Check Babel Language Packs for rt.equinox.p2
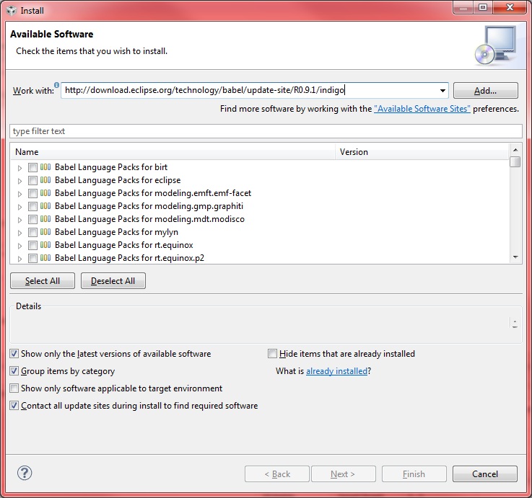 click(x=33, y=258)
